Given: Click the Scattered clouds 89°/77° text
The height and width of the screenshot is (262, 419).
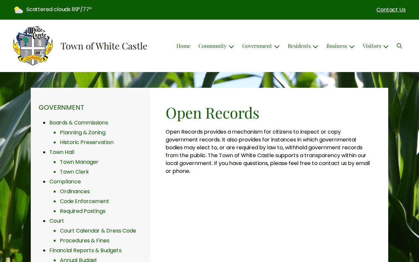Looking at the screenshot, I should click(59, 9).
